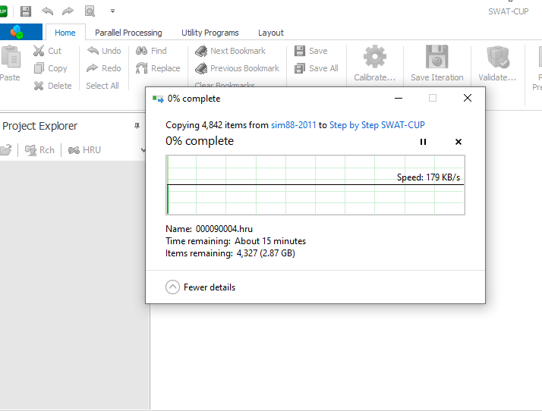The height and width of the screenshot is (411, 542).
Task: Click the undo arrow in quick access toolbar
Action: click(x=47, y=11)
